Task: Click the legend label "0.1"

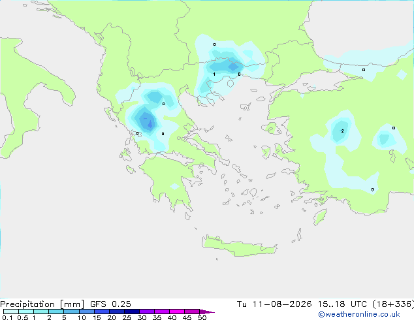Action: (7, 317)
